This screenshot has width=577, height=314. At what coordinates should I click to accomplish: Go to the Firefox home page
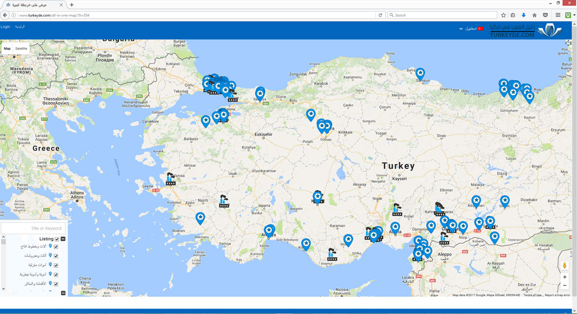pos(534,15)
